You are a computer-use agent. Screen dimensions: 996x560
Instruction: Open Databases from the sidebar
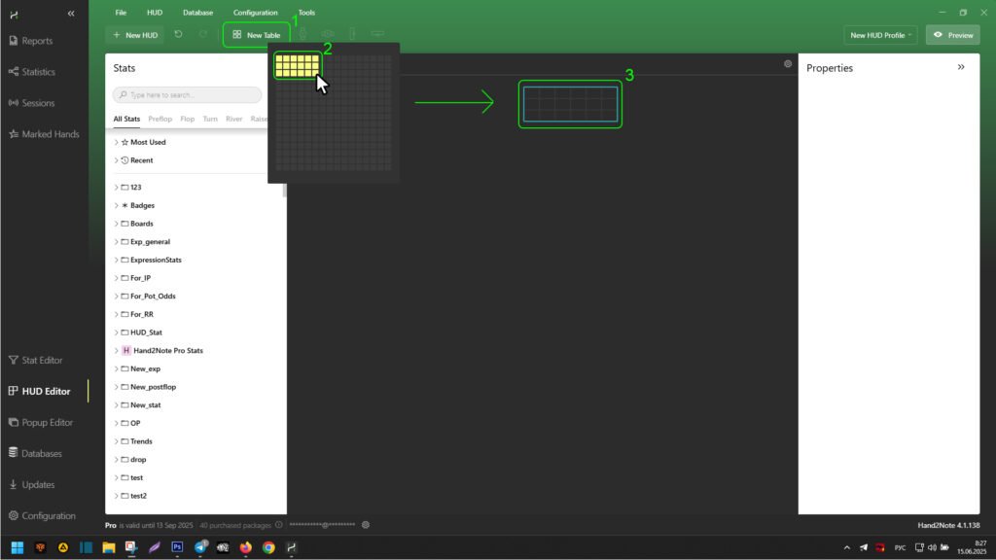click(42, 453)
